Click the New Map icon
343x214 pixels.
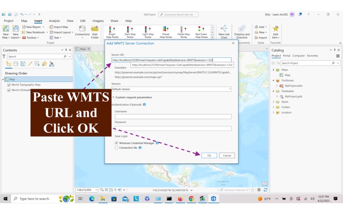click(6, 29)
